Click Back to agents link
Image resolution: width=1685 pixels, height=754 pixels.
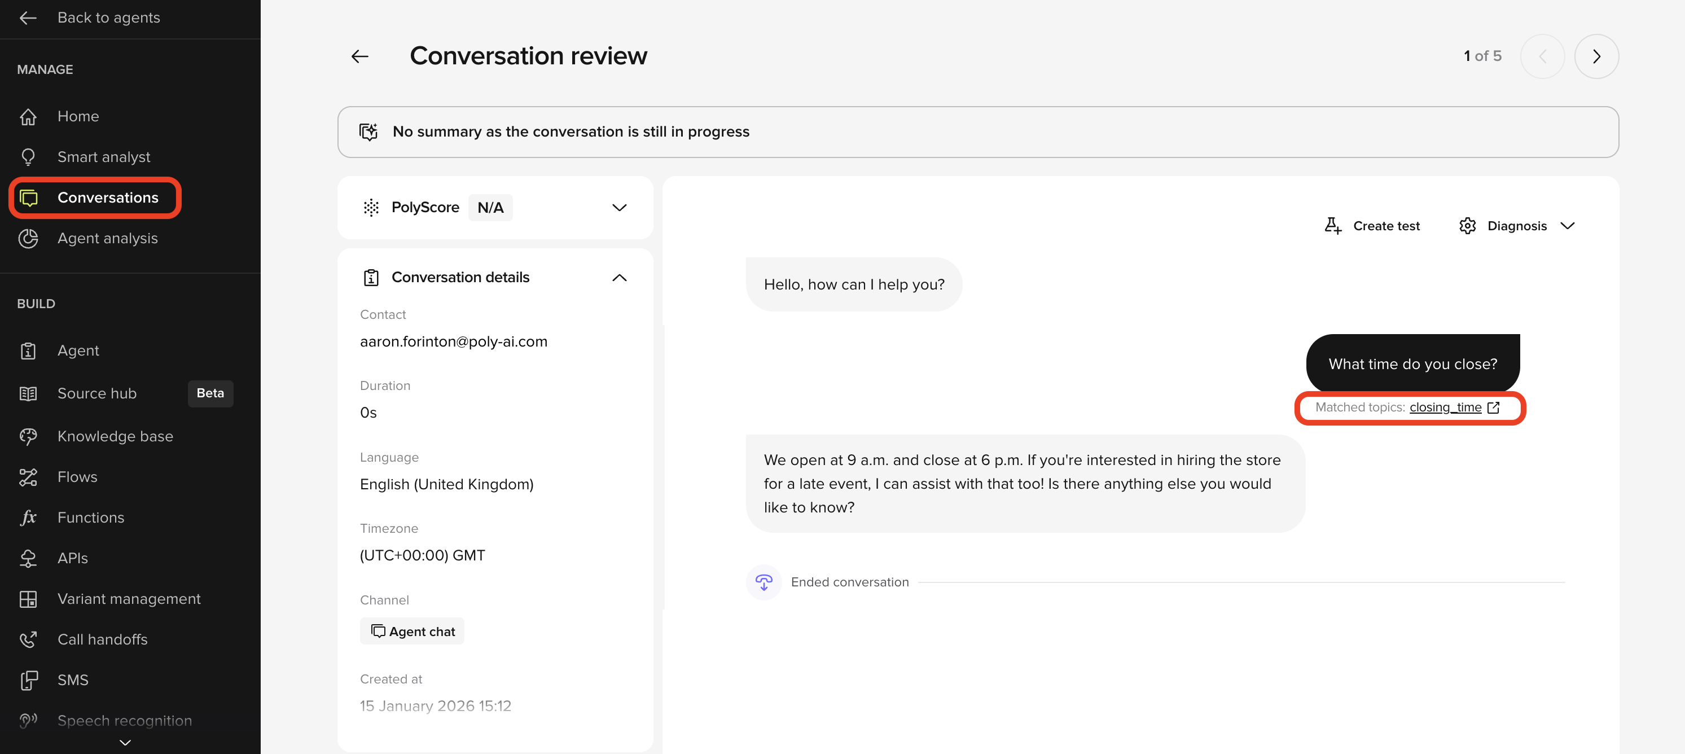pos(108,17)
